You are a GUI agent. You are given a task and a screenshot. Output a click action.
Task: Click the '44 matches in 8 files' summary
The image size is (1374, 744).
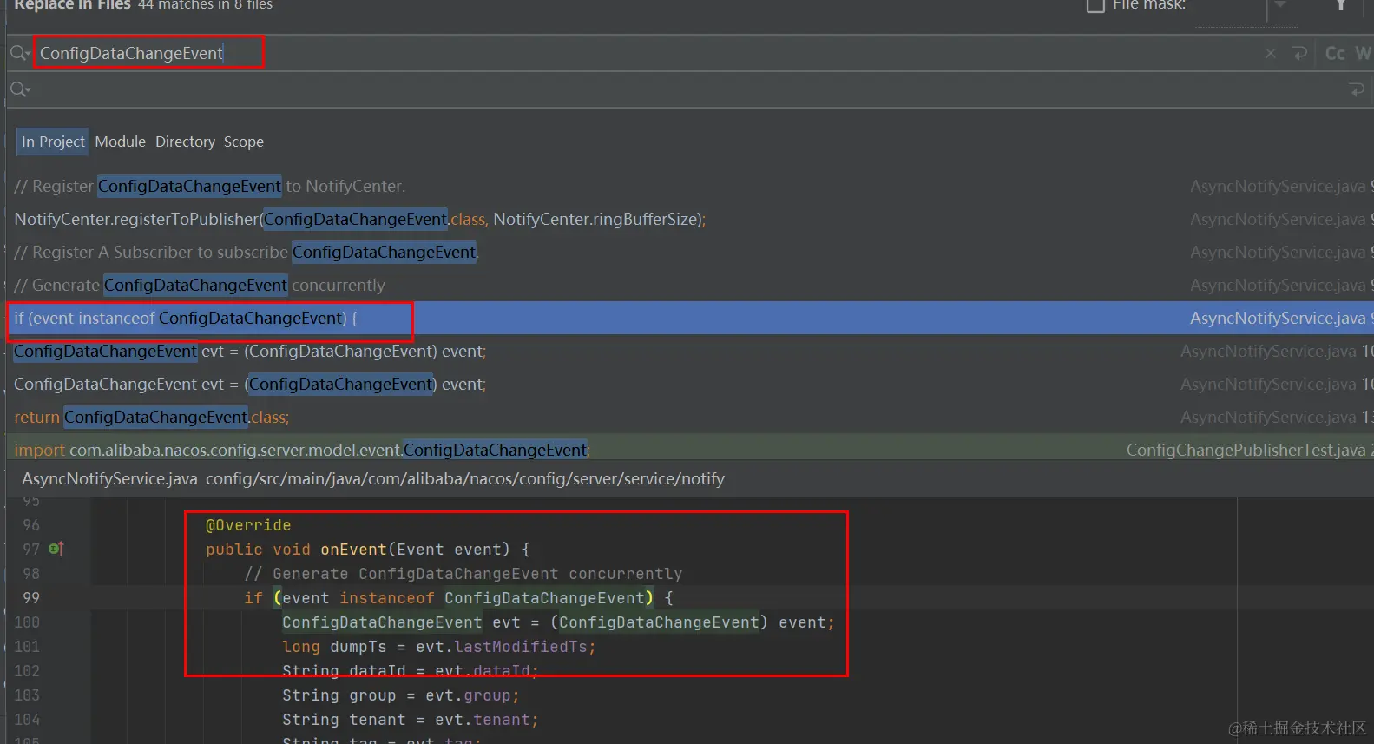click(x=205, y=5)
